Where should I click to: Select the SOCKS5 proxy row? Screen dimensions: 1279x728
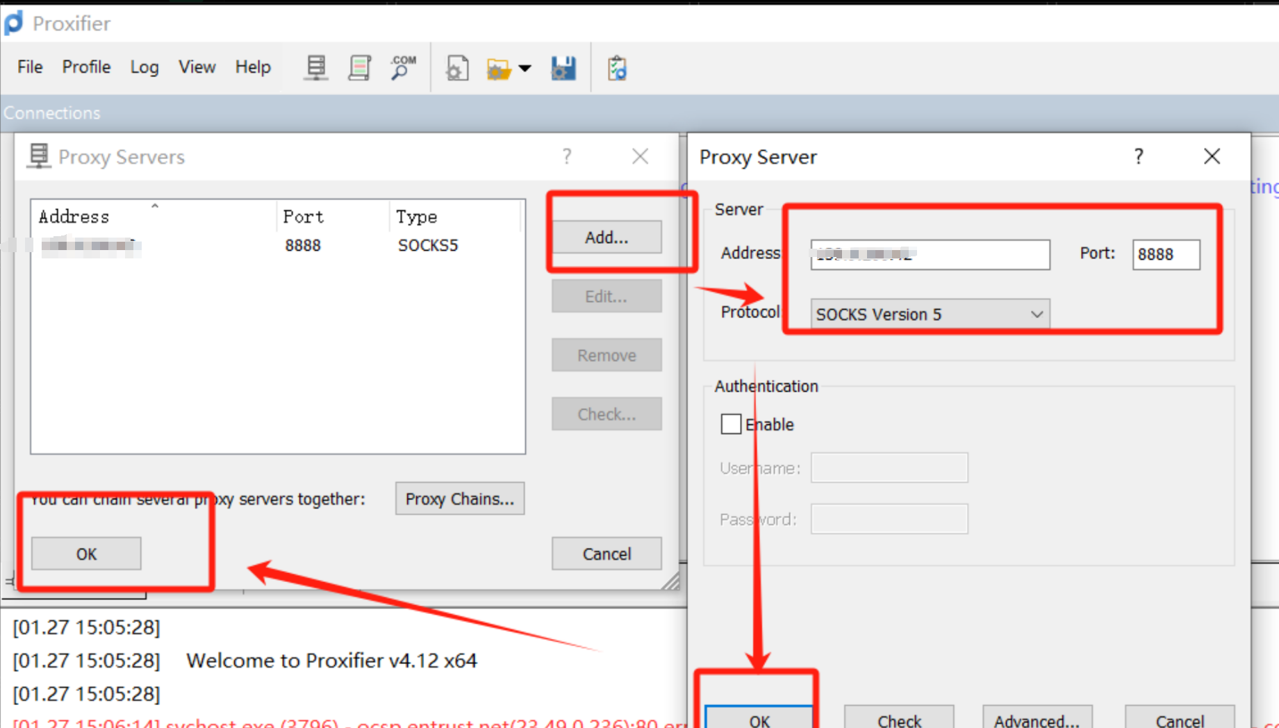click(x=278, y=245)
